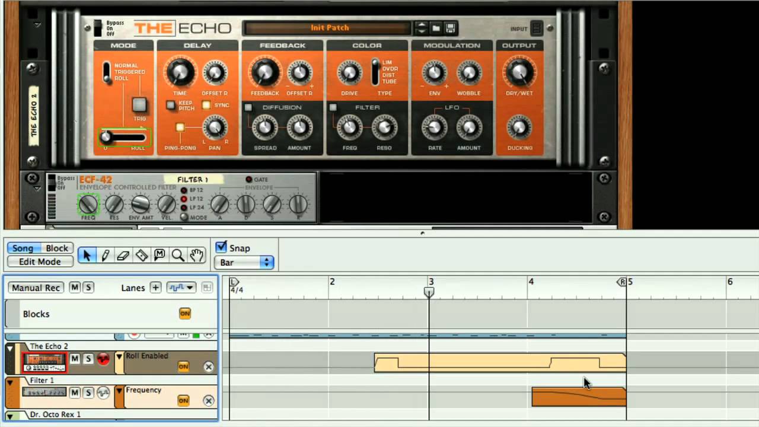This screenshot has height=427, width=759.
Task: Click the Edit Mode button
Action: (40, 262)
